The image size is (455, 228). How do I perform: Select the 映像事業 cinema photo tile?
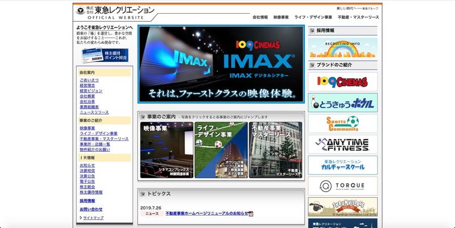click(x=167, y=150)
